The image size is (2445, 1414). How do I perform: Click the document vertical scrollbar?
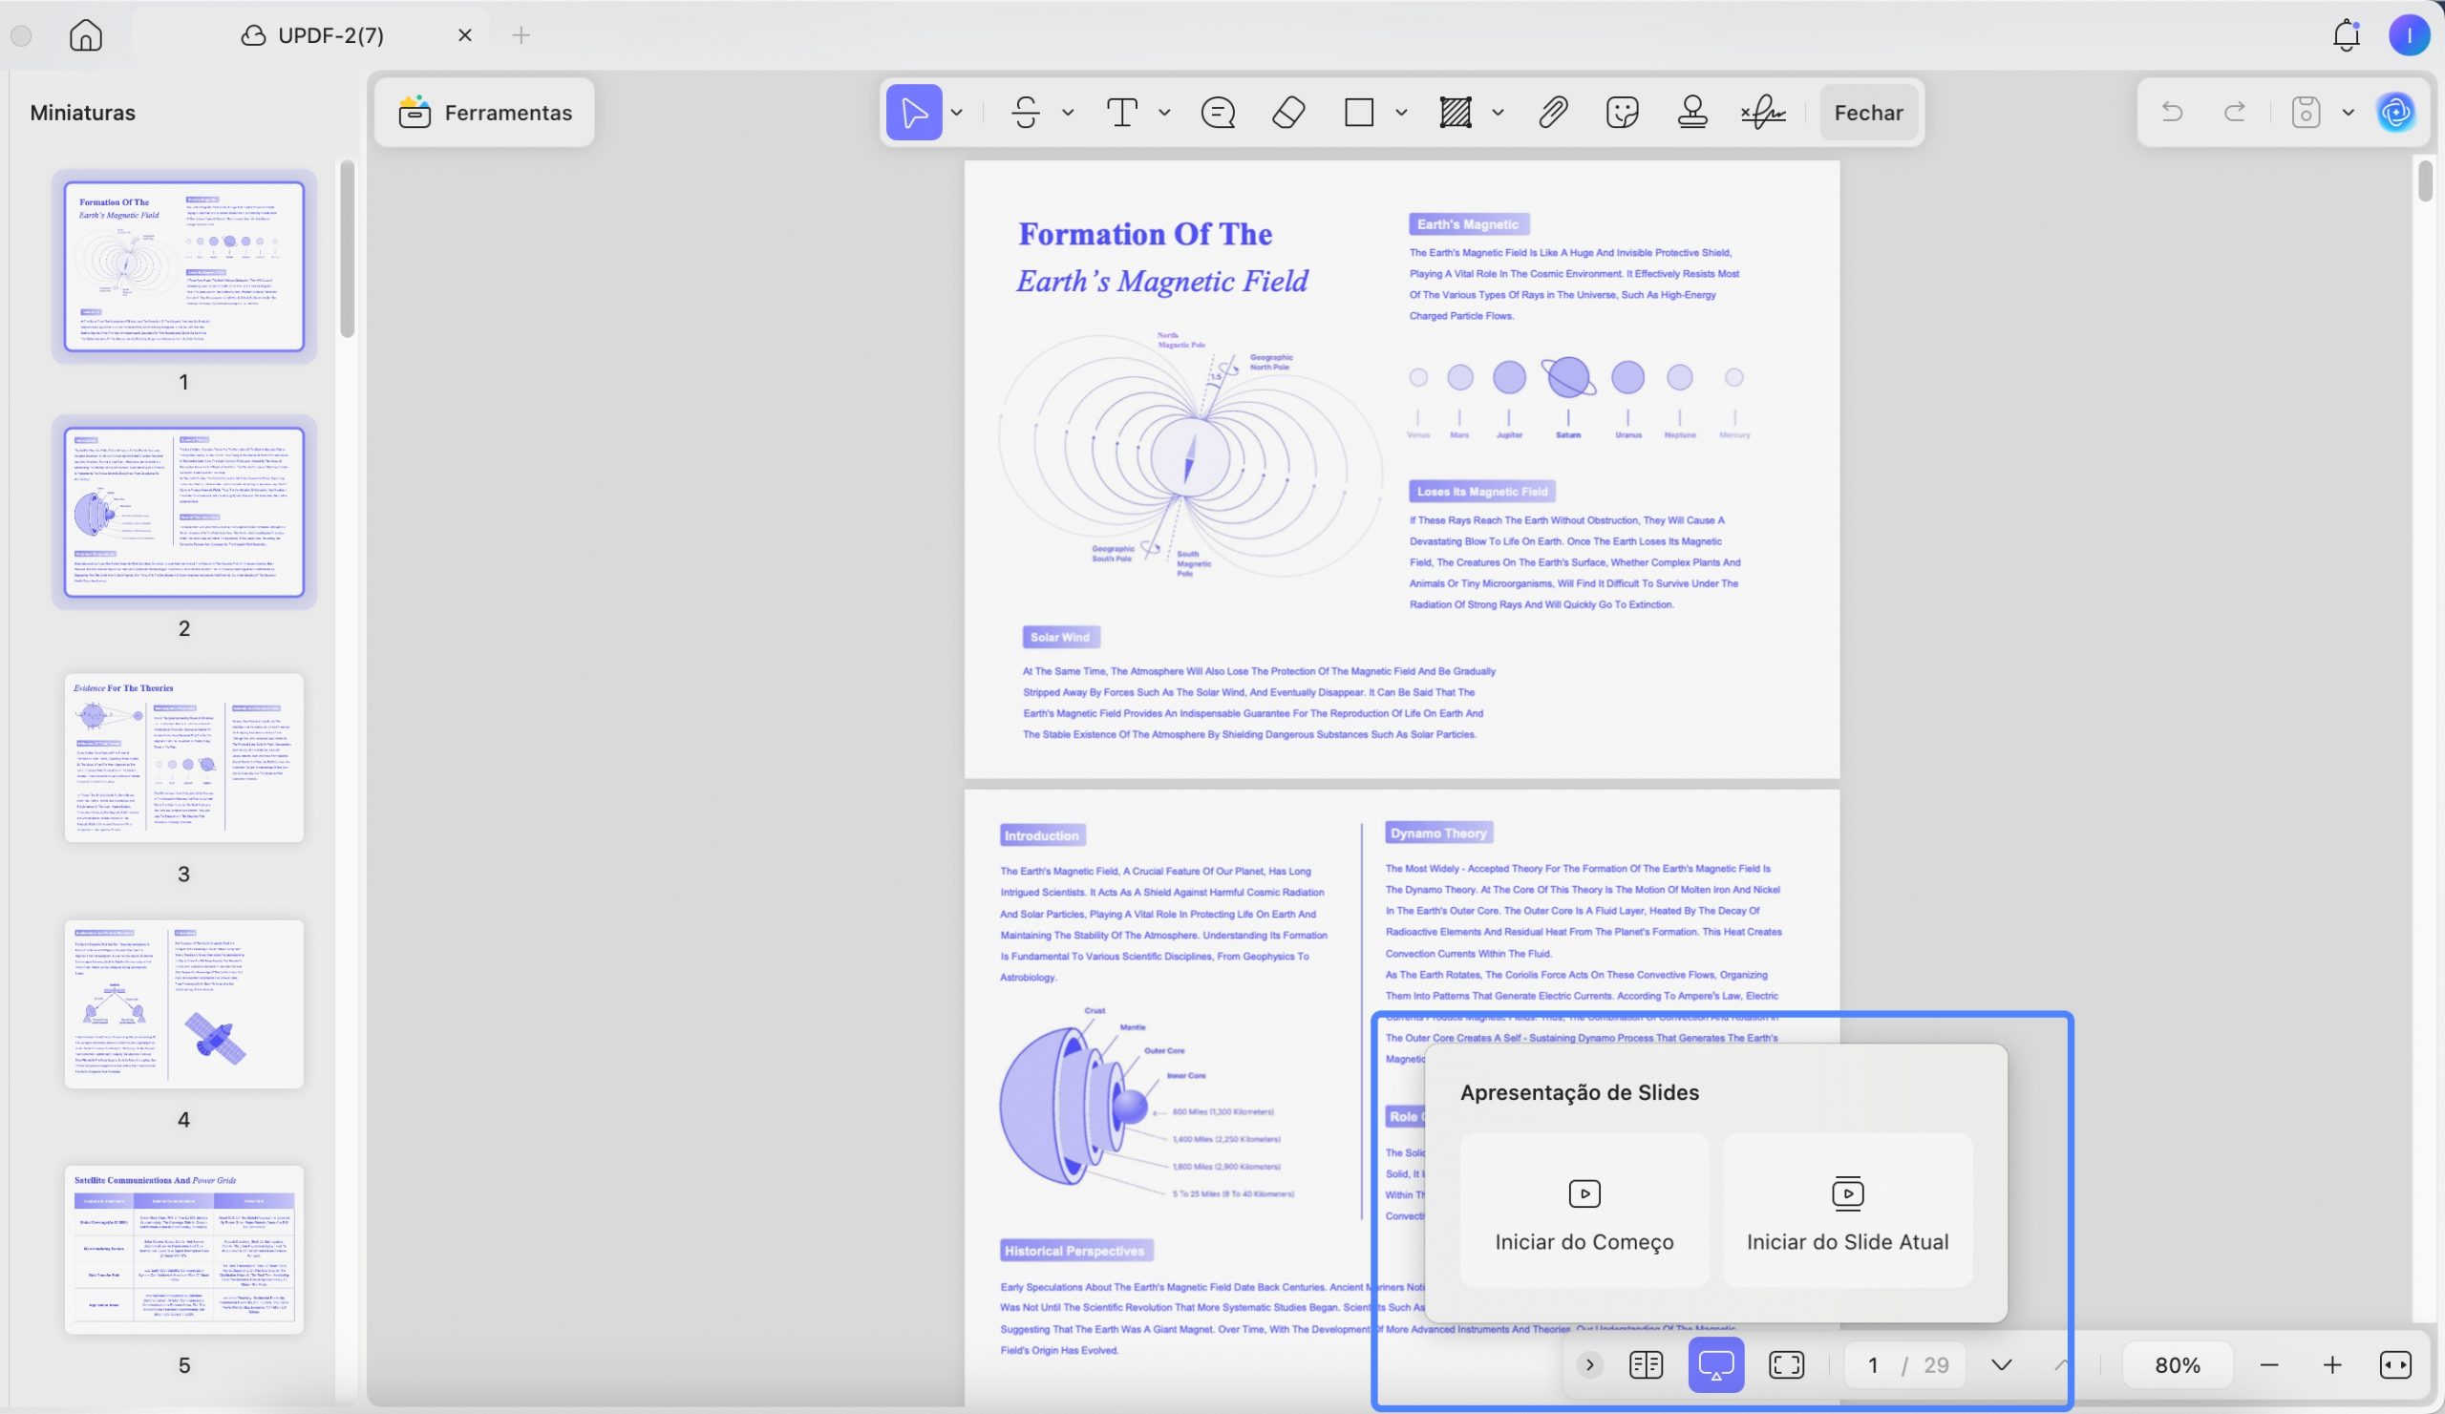(2425, 181)
